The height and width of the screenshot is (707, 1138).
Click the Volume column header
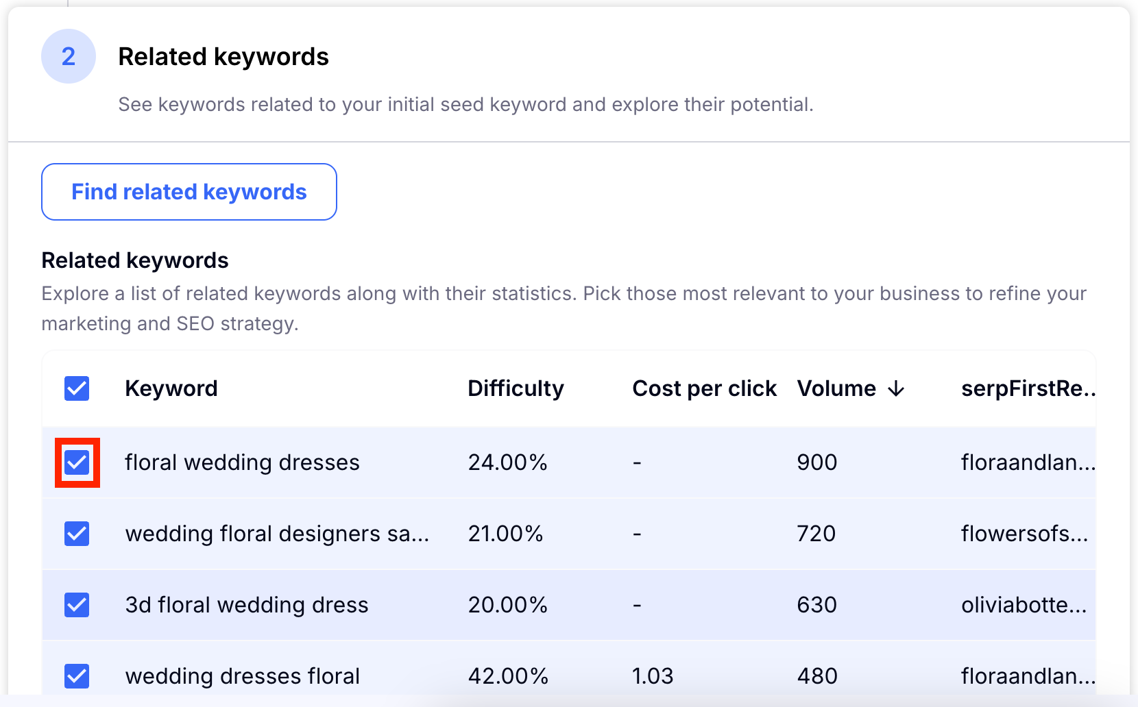coord(836,388)
